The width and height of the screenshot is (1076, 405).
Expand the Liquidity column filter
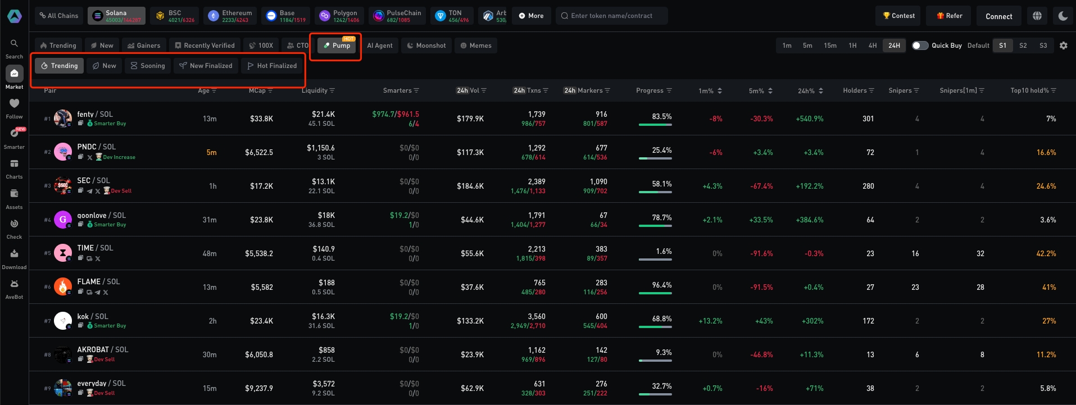pos(332,90)
